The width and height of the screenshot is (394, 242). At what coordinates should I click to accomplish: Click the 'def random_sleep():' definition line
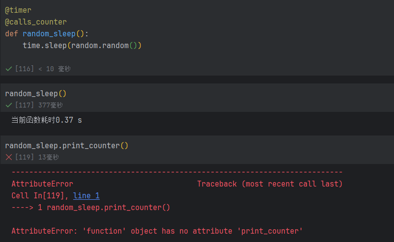point(47,34)
